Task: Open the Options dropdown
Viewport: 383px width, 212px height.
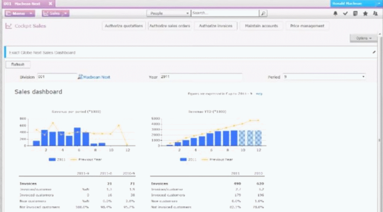Action: click(364, 38)
